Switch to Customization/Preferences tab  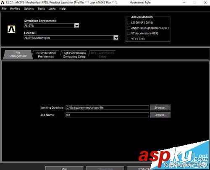(46, 55)
